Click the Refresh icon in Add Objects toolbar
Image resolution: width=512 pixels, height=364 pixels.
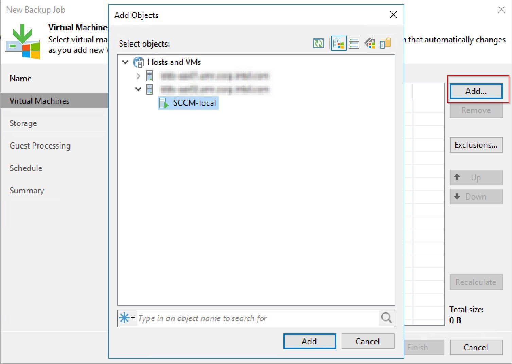[x=318, y=43]
